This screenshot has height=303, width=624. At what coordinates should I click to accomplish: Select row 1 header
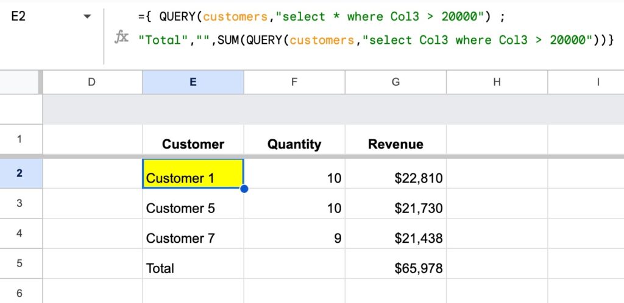[x=19, y=139]
